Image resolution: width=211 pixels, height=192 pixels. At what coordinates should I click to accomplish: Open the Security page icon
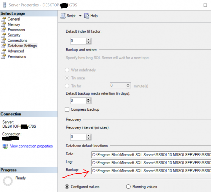[x=3, y=35]
